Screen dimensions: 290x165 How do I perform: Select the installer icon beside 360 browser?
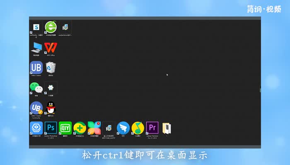pyautogui.click(x=65, y=27)
